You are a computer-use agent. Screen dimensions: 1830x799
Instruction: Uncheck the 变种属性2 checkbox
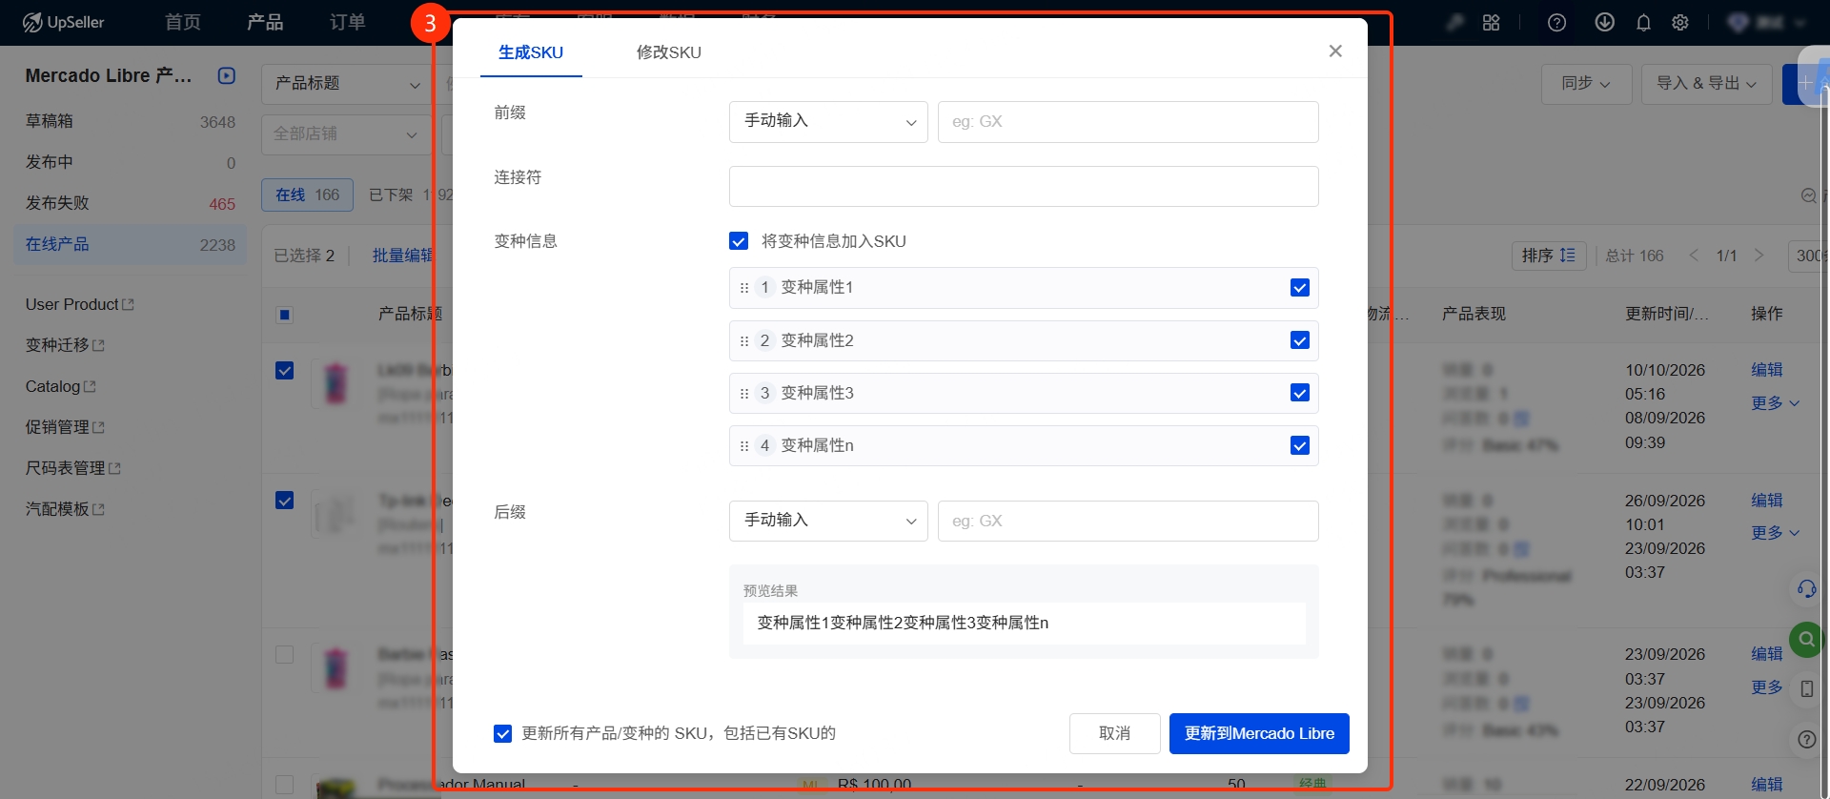(1299, 340)
